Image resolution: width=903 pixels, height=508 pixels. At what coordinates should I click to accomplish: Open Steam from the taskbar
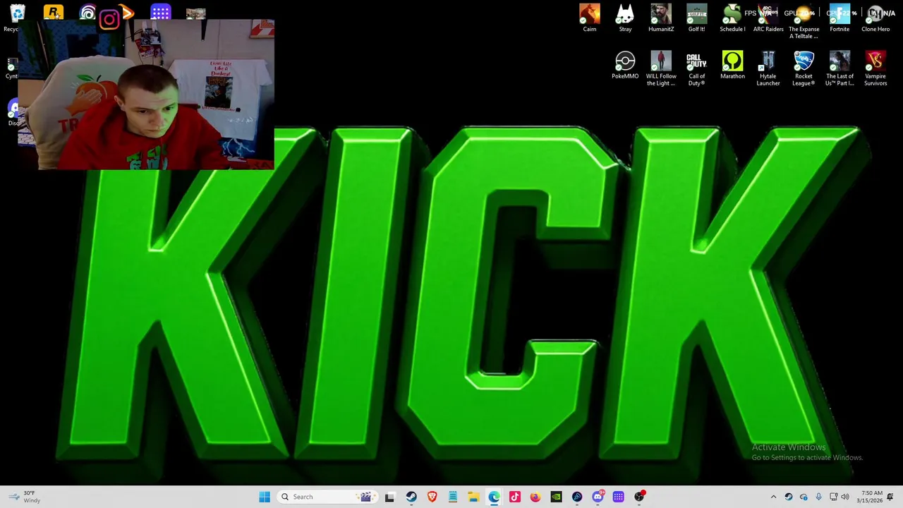pyautogui.click(x=411, y=497)
